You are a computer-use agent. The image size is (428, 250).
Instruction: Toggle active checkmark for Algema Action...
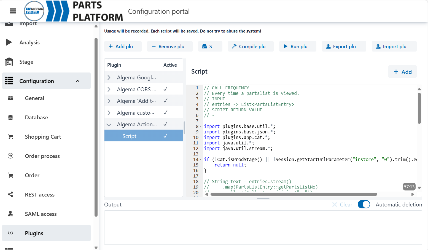point(165,124)
